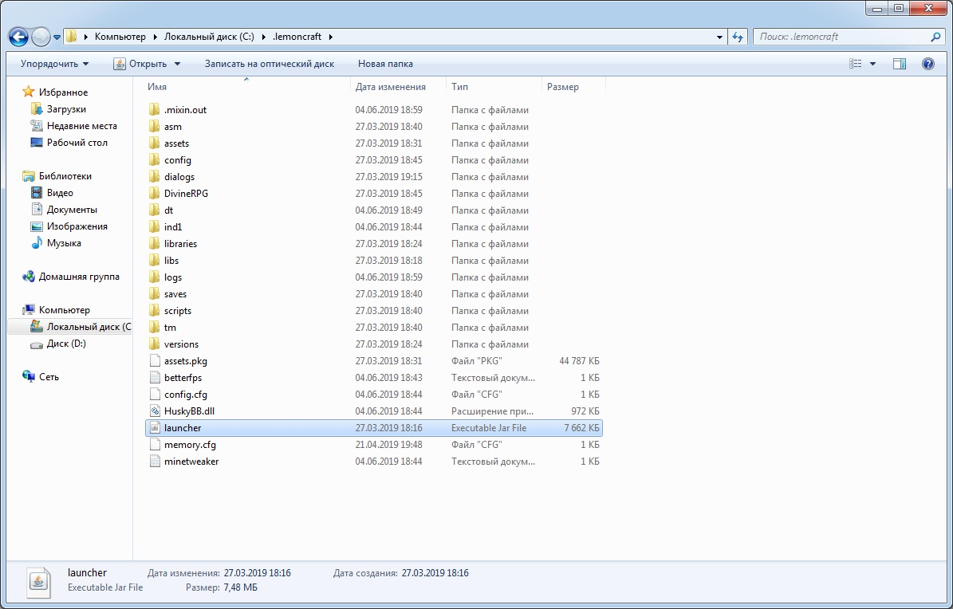Sort by Дата изменения column header
Image resolution: width=953 pixels, height=609 pixels.
[391, 87]
